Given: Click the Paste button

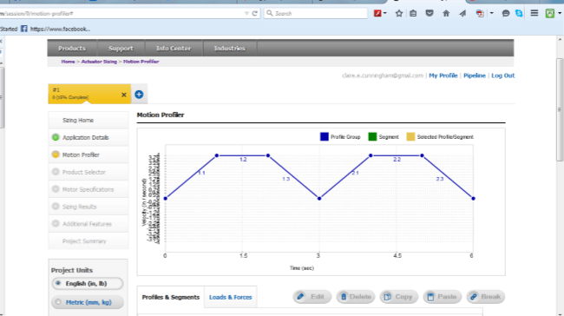Looking at the screenshot, I should pos(442,297).
